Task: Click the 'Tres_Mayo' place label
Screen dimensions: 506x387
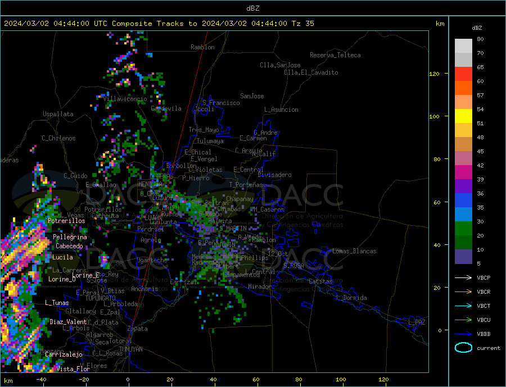Action: (204, 130)
